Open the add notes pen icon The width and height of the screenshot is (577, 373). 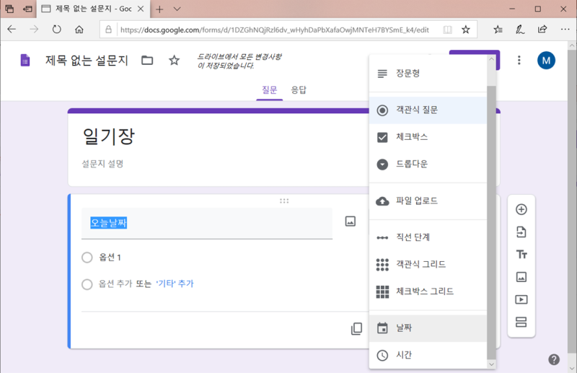tap(520, 30)
